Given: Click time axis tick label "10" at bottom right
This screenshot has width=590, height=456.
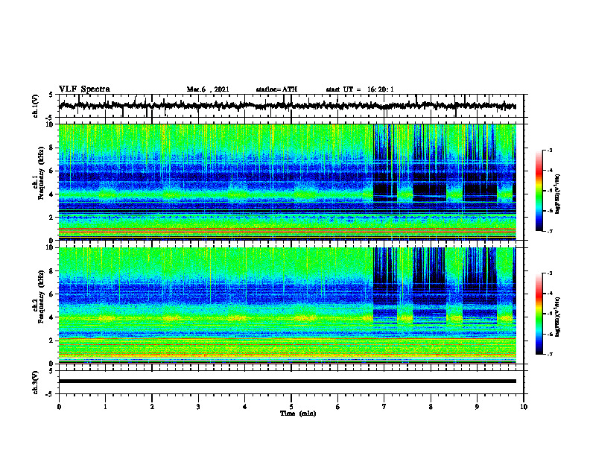Looking at the screenshot, I should [x=524, y=407].
